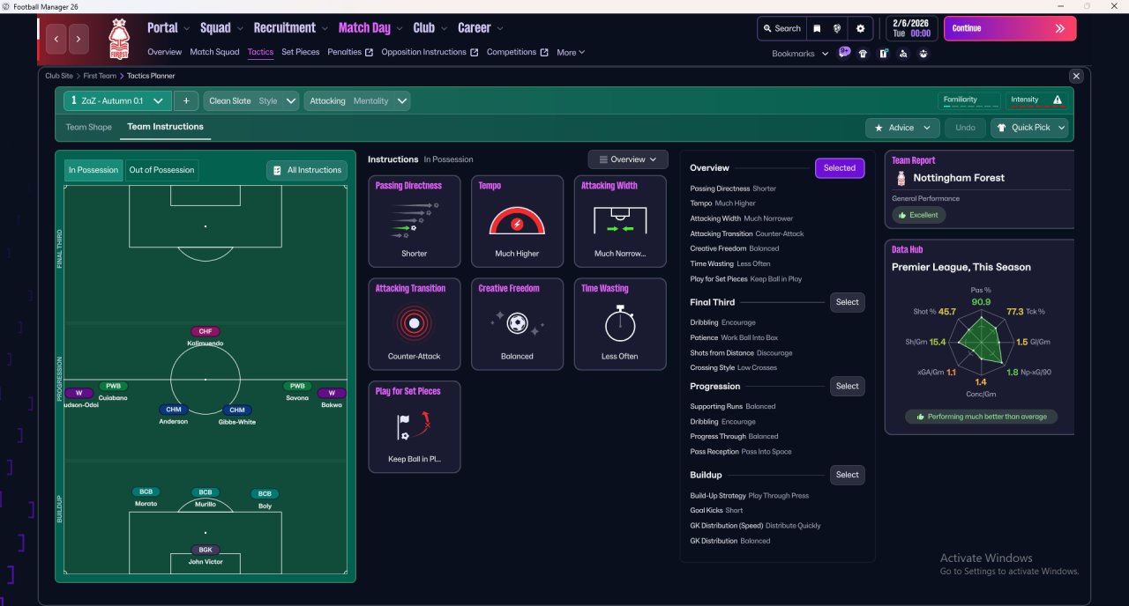
Task: Click Select next to Progression
Action: coord(848,386)
